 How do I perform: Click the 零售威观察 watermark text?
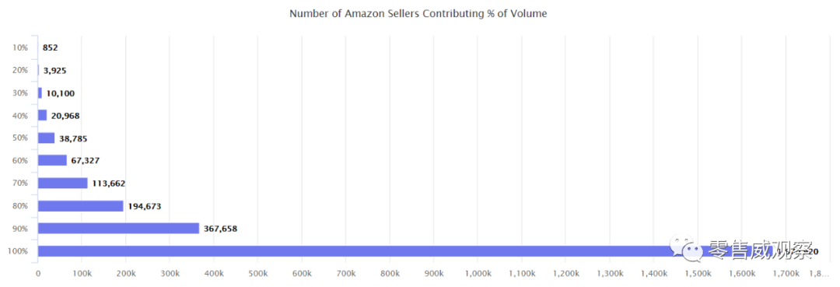coord(761,249)
